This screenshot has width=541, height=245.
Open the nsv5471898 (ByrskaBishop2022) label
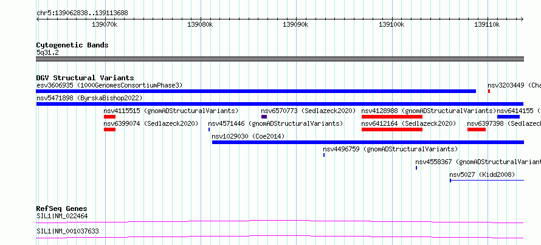click(x=89, y=98)
